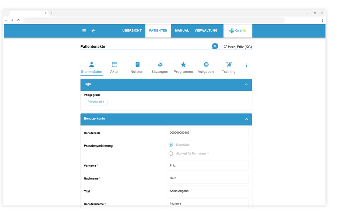Click the Stammdaten person icon
The image size is (338, 213).
[x=92, y=64]
